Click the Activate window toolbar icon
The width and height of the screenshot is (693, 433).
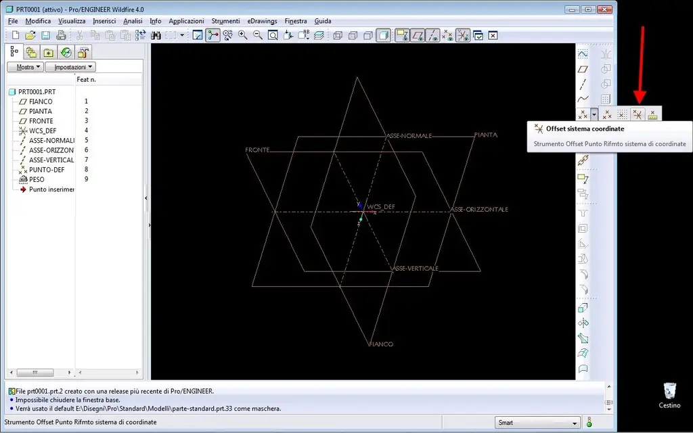[478, 35]
